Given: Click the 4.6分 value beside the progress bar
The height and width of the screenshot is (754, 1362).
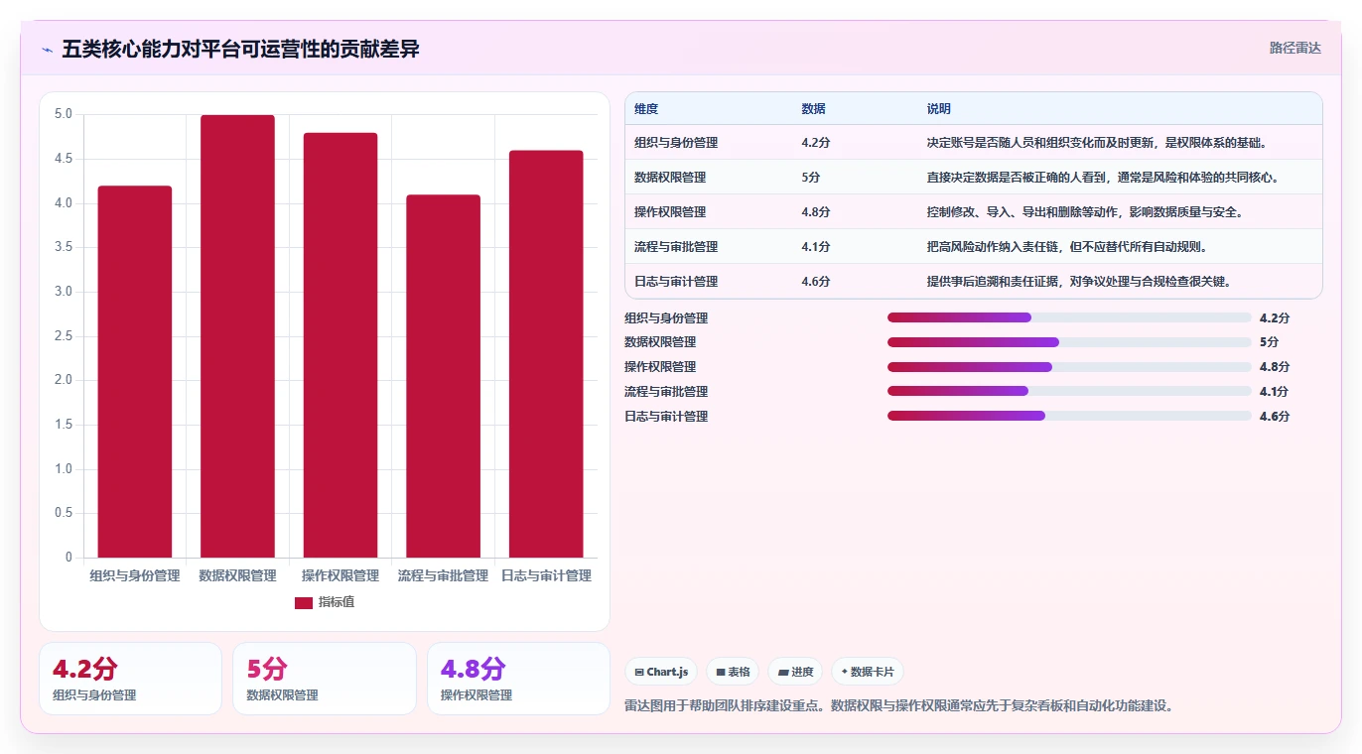Looking at the screenshot, I should tap(1275, 417).
